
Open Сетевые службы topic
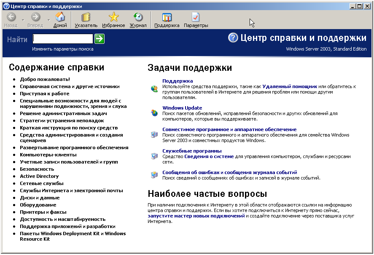[41, 183]
